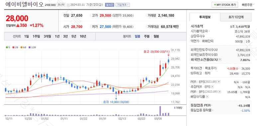
Task: Open help icon next to PBR BPS(2023.09)
Action: pyautogui.click(x=220, y=92)
